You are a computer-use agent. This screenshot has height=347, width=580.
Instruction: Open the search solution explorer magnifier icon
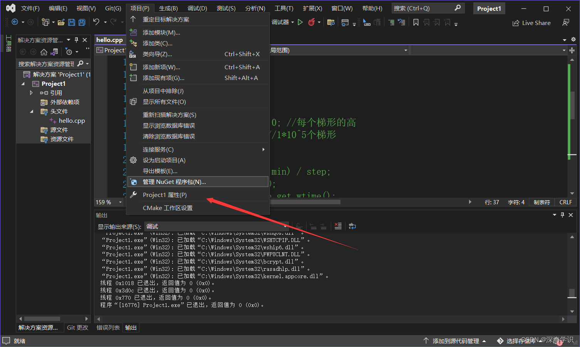click(80, 63)
